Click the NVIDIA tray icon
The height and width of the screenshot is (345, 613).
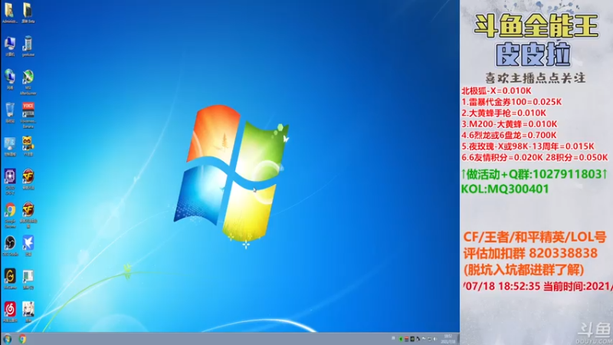coord(412,339)
